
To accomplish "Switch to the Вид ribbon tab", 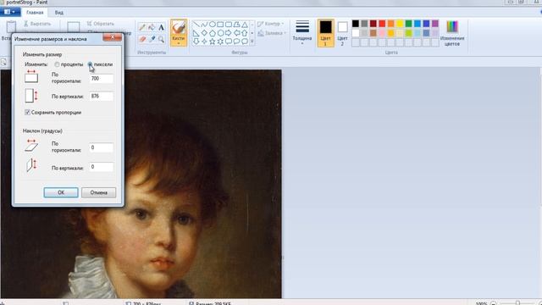I will click(59, 13).
